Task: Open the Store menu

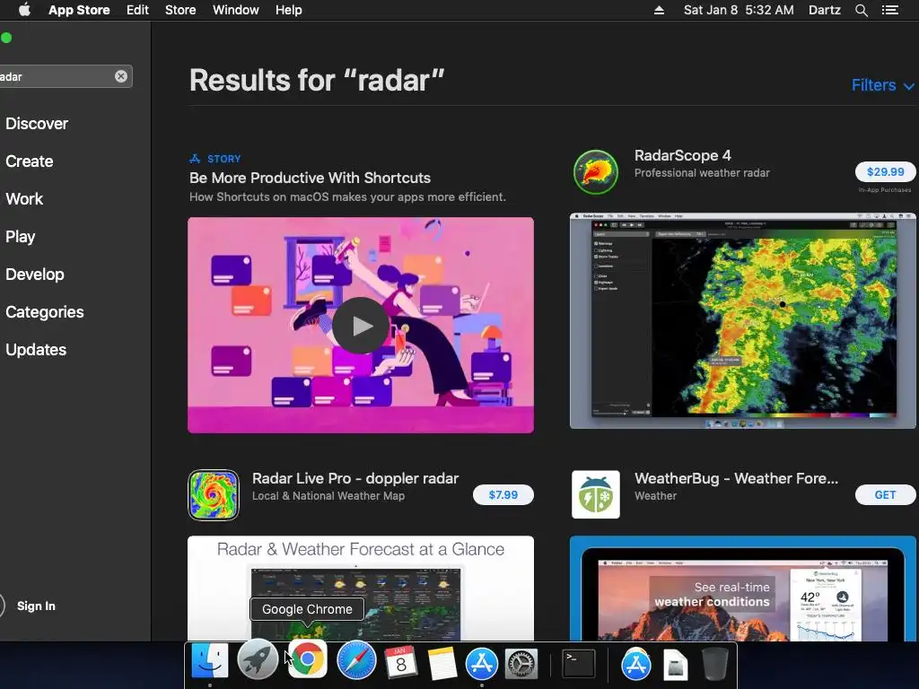Action: click(x=180, y=10)
